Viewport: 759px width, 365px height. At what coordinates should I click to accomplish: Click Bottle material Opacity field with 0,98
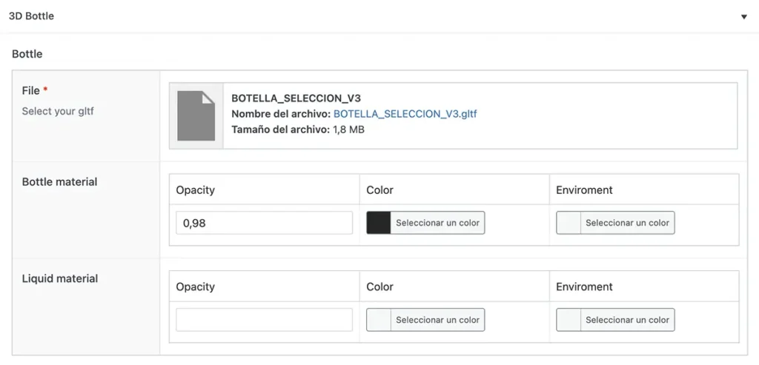[264, 223]
